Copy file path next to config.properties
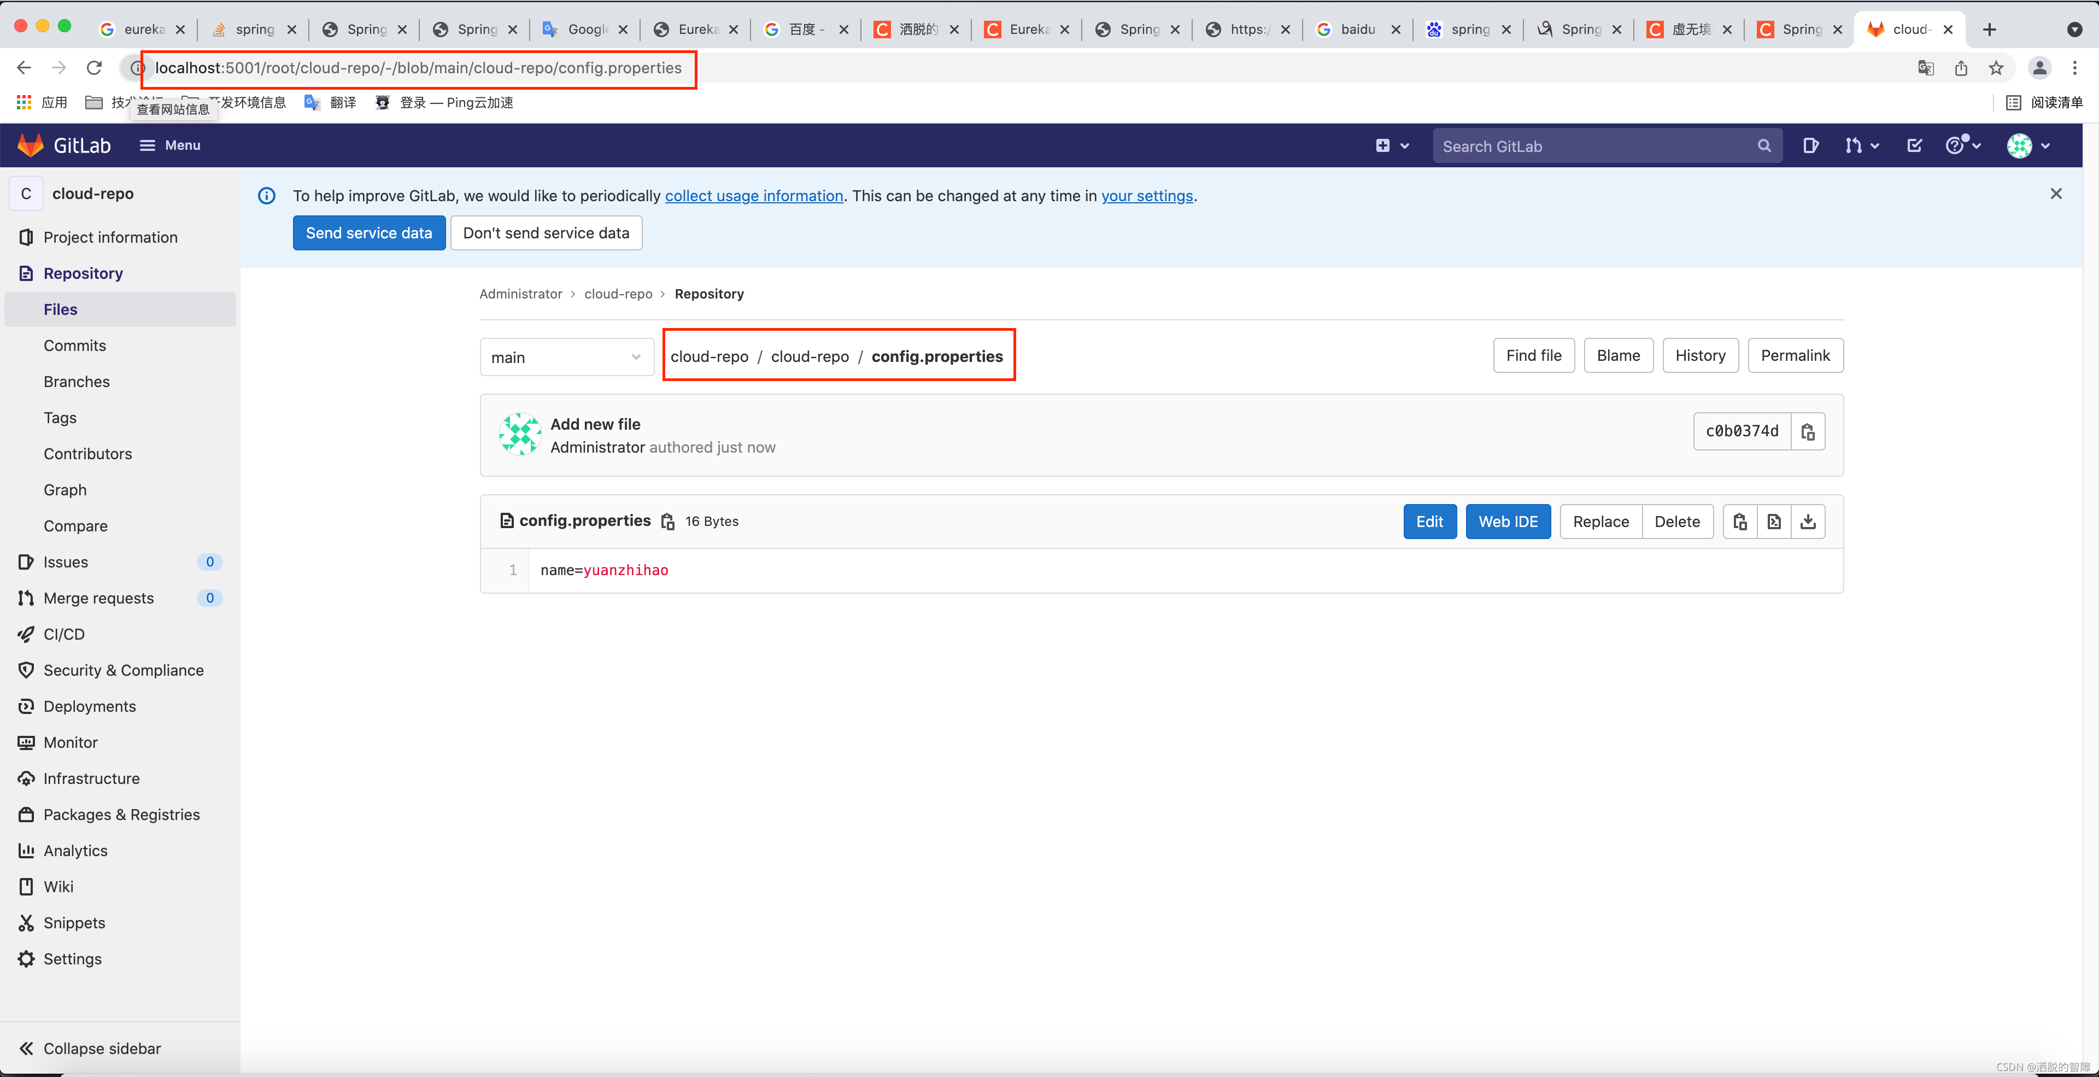This screenshot has width=2099, height=1077. (x=667, y=522)
